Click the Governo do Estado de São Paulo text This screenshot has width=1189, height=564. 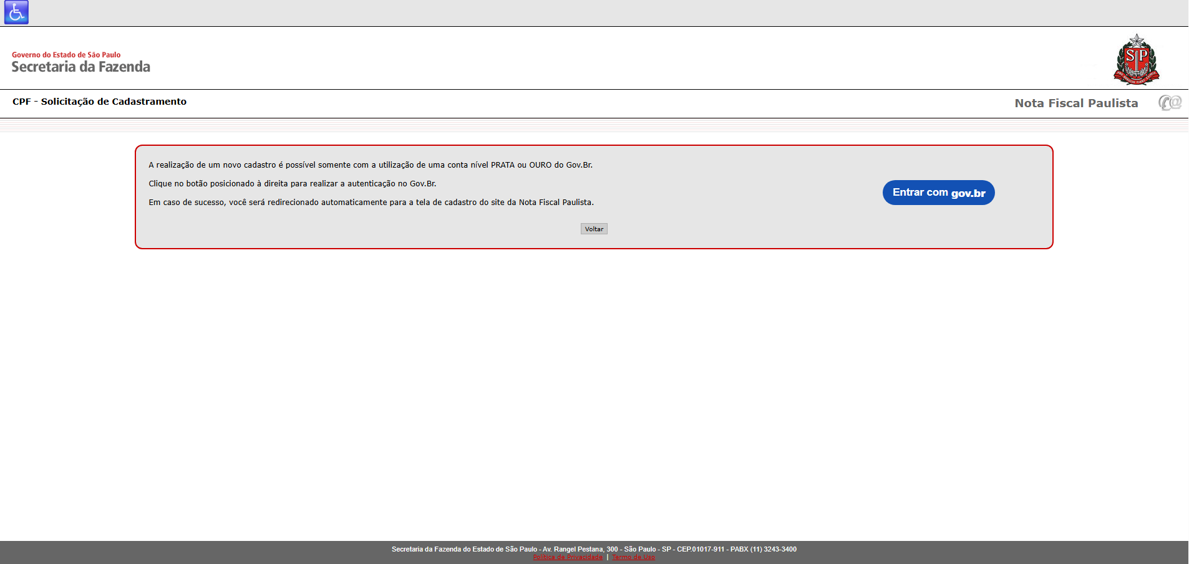(x=66, y=55)
